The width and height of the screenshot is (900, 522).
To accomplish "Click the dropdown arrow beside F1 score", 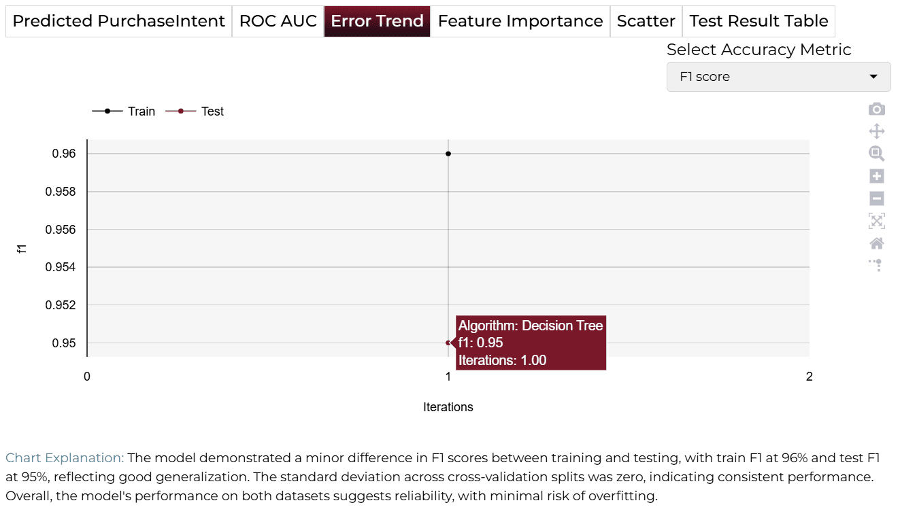I will tap(873, 77).
